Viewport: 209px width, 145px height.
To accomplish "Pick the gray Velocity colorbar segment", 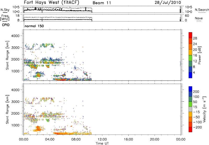I will [190, 109].
